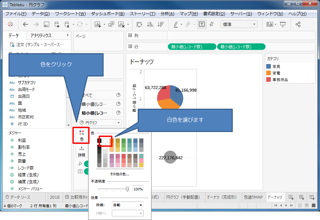Click the swap rows and columns icon

[x=139, y=24]
